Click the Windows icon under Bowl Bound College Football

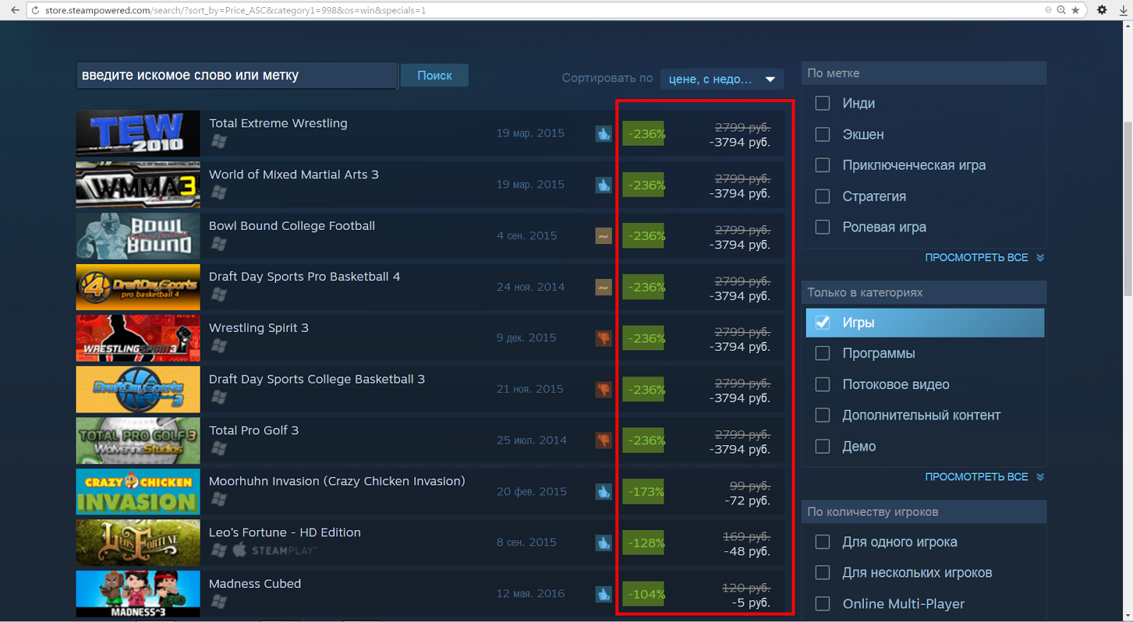[219, 243]
